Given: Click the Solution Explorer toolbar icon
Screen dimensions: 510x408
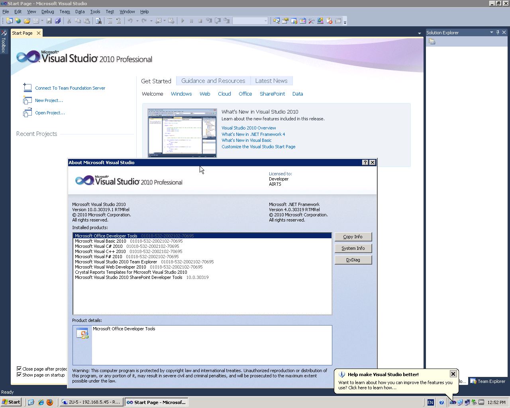Looking at the screenshot, I should pos(277,21).
